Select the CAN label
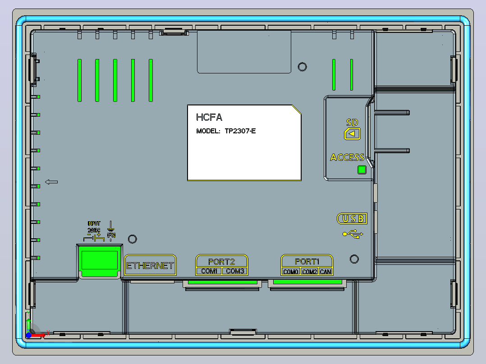The image size is (486, 364). click(326, 272)
